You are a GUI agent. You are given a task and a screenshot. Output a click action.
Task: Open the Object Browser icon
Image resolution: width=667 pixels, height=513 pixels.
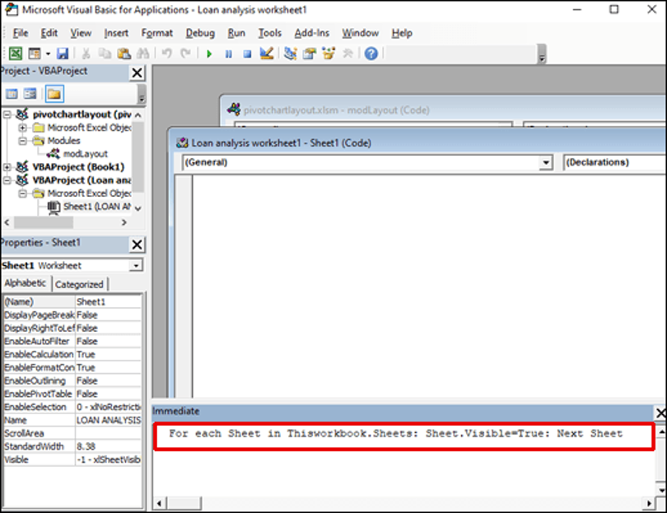pos(329,54)
